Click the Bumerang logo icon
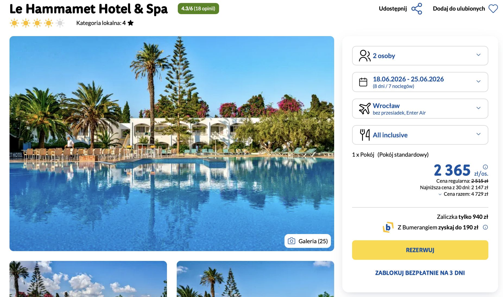The image size is (503, 297). point(388,227)
